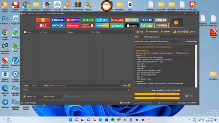Show hidden system tray icons chevron
The height and width of the screenshot is (123, 219).
[x=190, y=120]
